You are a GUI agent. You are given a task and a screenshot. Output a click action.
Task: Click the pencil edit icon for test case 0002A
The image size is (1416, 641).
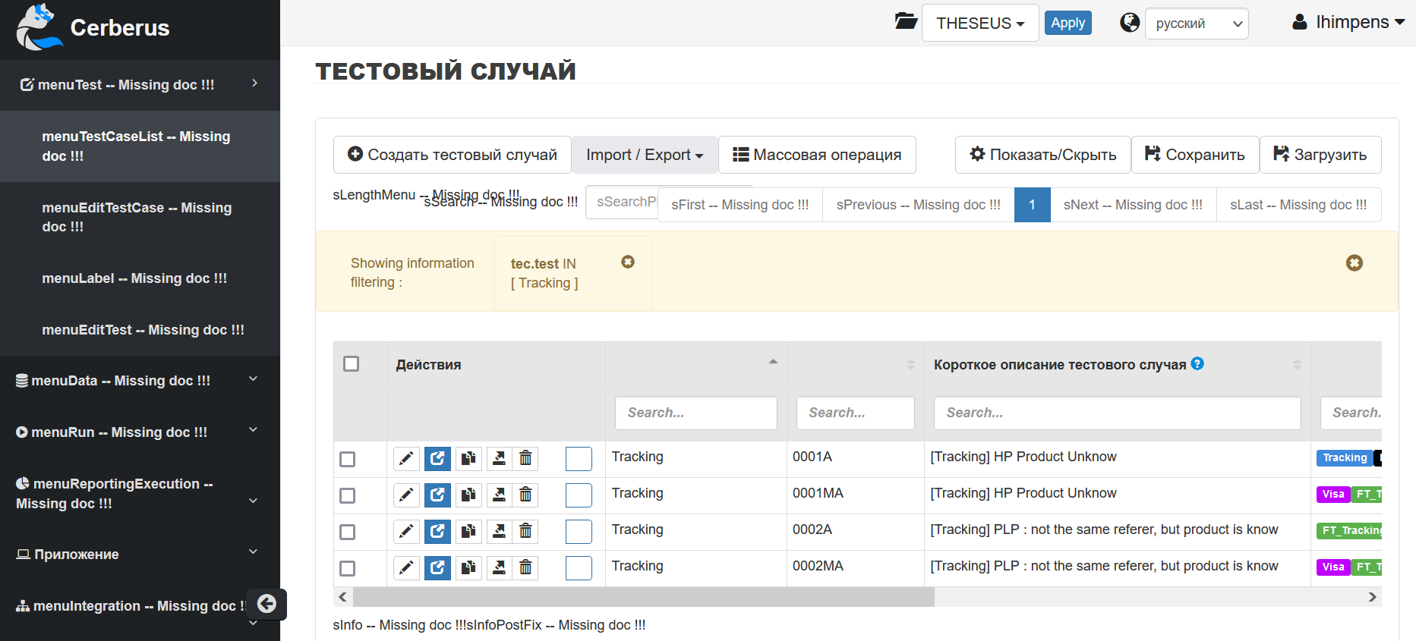(x=406, y=531)
